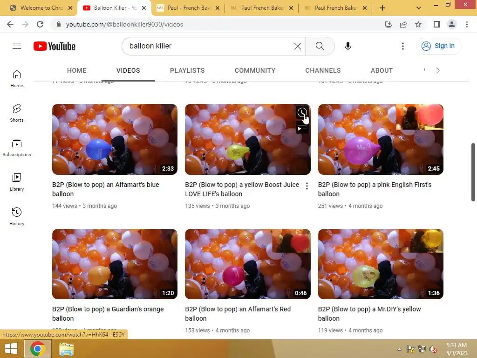Open Alfamart's blue balloon video title

point(106,189)
